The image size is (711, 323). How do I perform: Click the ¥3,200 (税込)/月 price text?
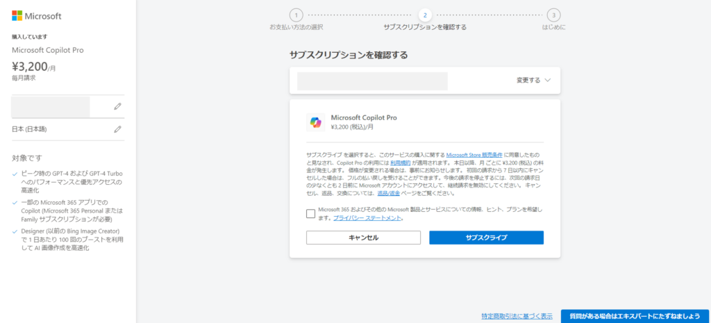pos(352,127)
